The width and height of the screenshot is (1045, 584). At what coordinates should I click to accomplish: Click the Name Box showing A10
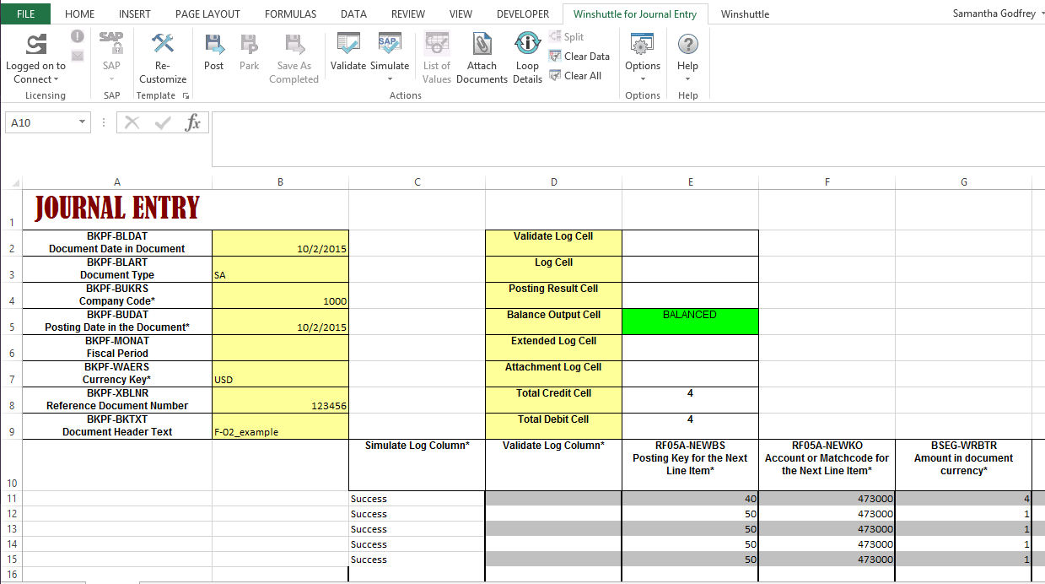(40, 122)
